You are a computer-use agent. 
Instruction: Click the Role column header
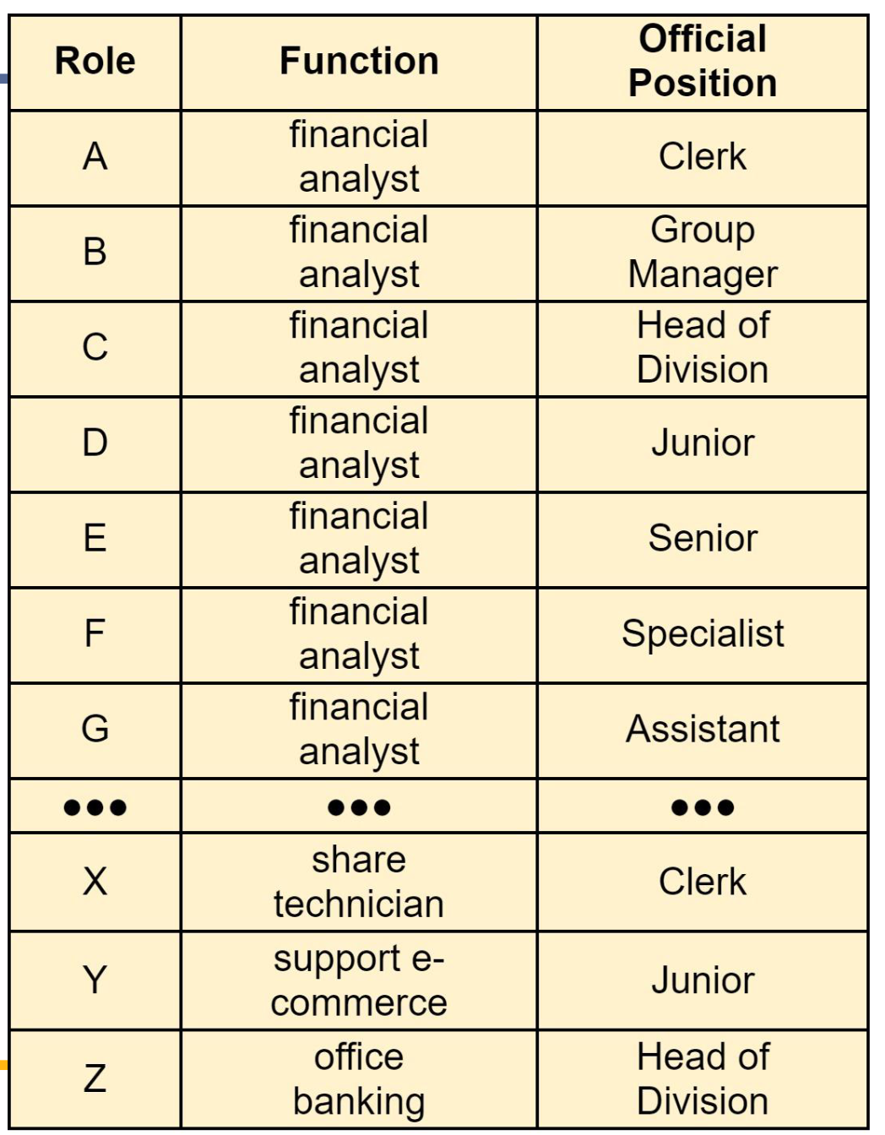pyautogui.click(x=95, y=62)
